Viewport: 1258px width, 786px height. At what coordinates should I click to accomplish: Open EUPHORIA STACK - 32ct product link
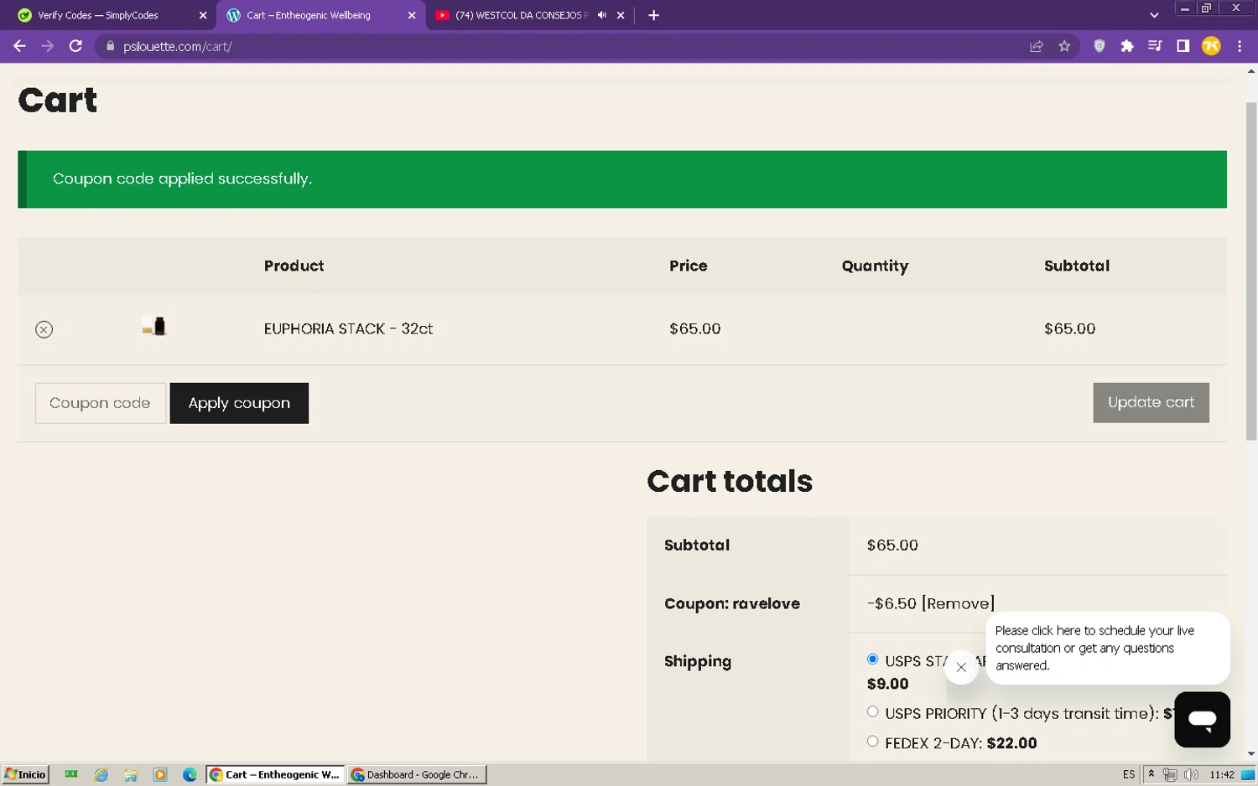(x=348, y=328)
